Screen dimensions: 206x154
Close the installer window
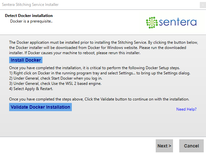[202, 5]
